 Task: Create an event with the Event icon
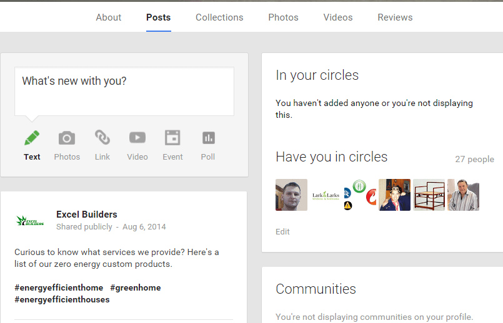pos(172,138)
